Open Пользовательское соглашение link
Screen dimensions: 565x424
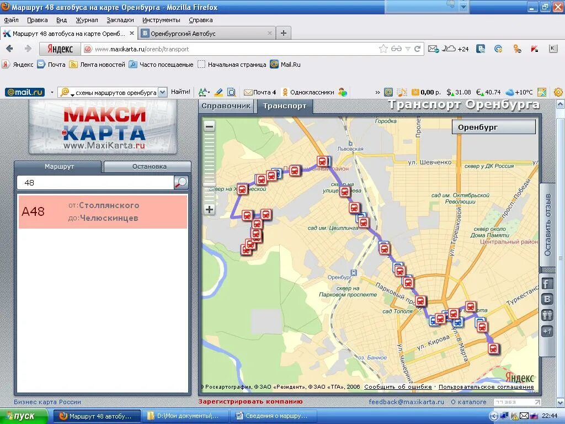(486, 386)
